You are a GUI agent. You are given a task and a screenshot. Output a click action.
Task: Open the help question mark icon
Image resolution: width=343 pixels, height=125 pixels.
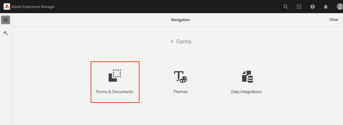313,7
